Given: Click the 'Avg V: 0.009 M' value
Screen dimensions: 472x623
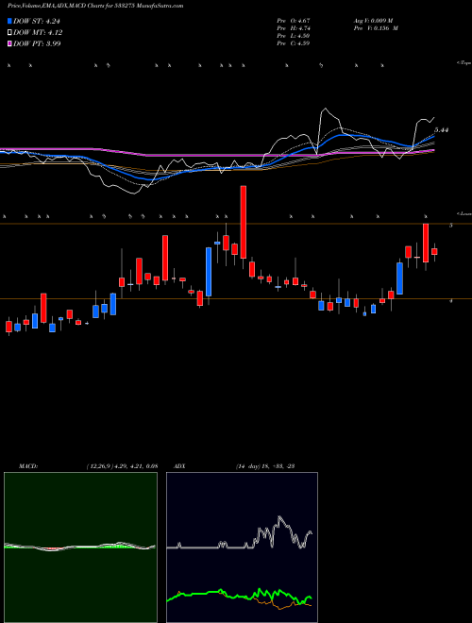Looking at the screenshot, I should click(376, 21).
